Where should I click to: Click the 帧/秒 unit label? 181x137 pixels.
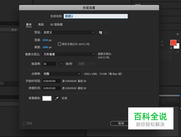pos(69,64)
